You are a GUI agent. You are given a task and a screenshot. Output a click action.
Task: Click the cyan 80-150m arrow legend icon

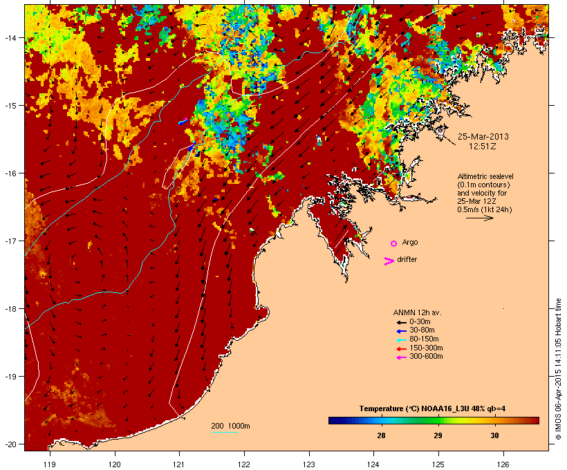pyautogui.click(x=401, y=340)
